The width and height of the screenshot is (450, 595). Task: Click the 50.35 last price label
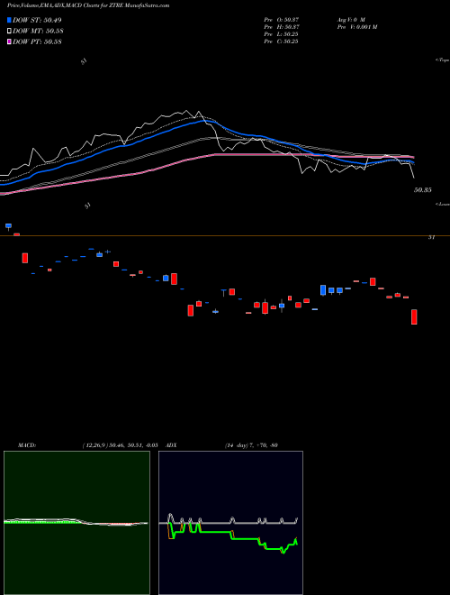(x=423, y=190)
